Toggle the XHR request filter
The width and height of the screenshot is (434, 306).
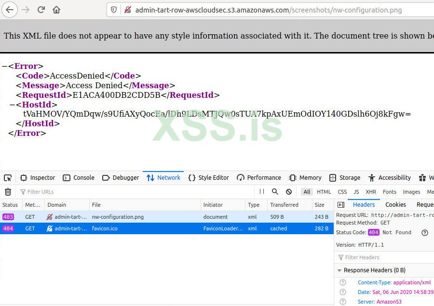(x=371, y=192)
